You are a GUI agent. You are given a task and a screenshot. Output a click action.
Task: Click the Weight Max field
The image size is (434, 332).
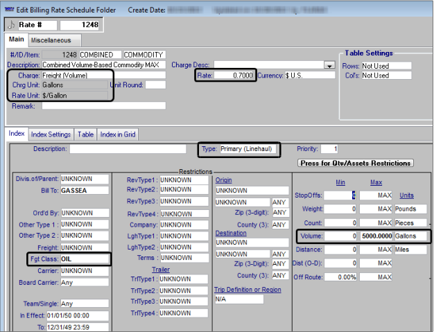coord(376,209)
